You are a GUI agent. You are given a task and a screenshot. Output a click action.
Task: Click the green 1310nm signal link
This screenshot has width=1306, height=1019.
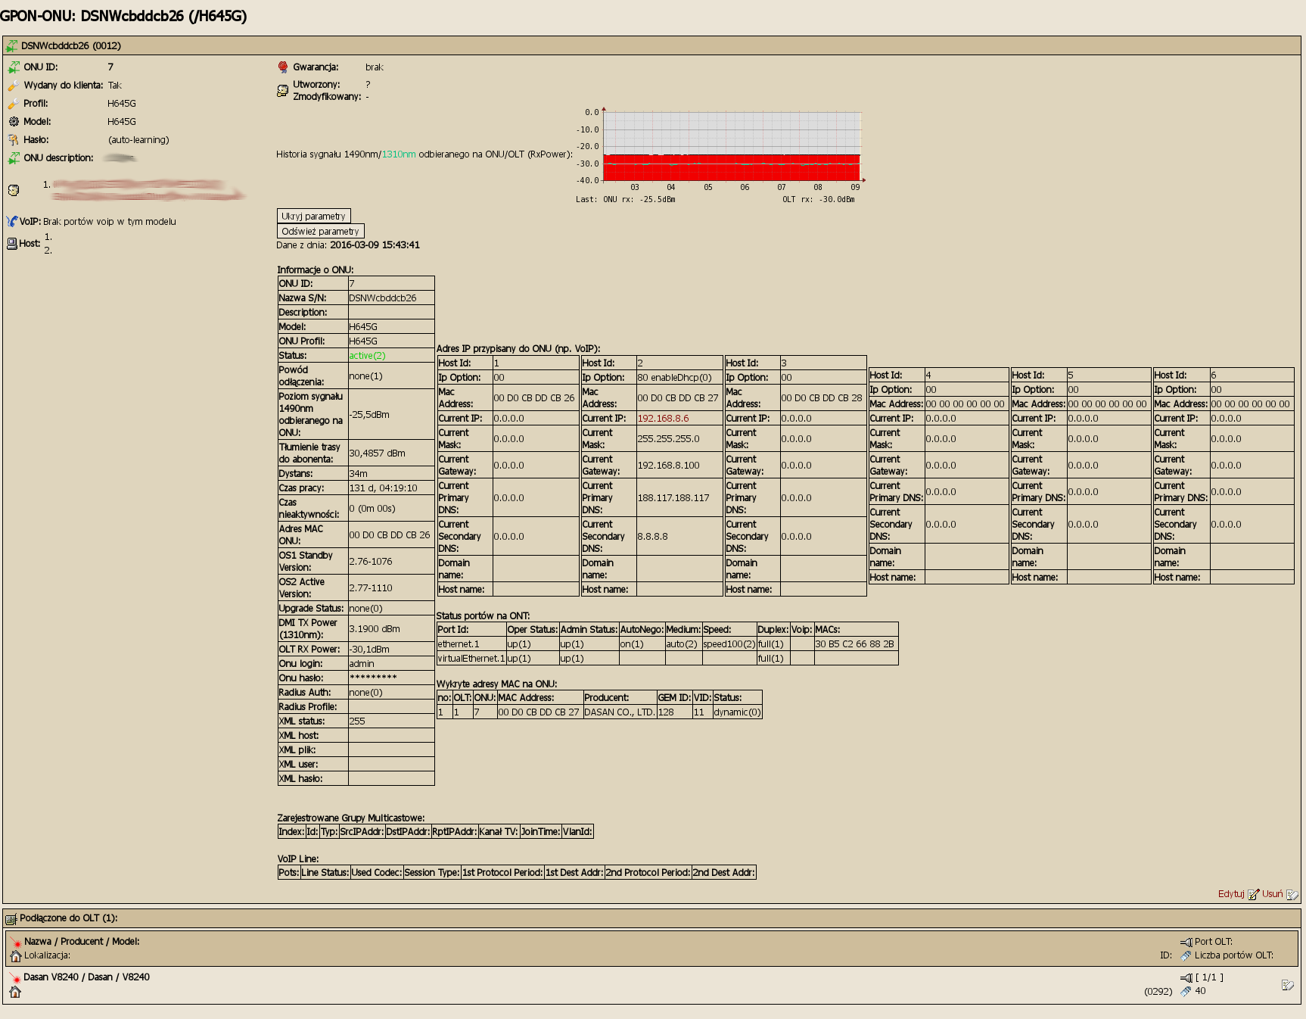(399, 154)
